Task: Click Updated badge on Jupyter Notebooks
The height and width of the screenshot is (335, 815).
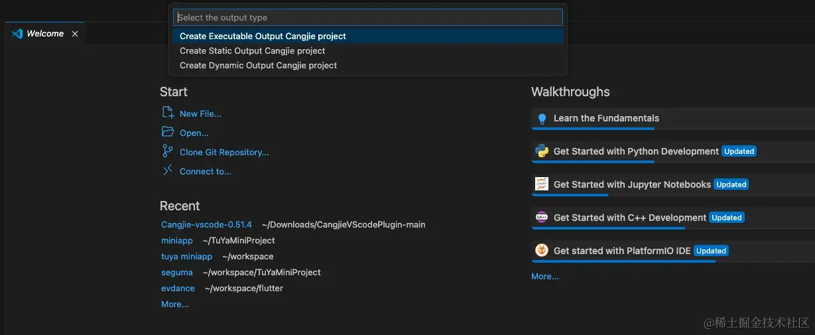Action: coord(731,184)
